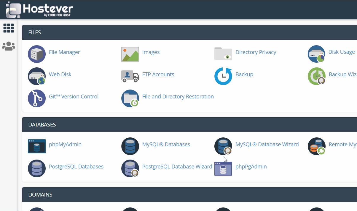This screenshot has height=211, width=357.
Task: Open the File Manager link text
Action: click(x=64, y=52)
